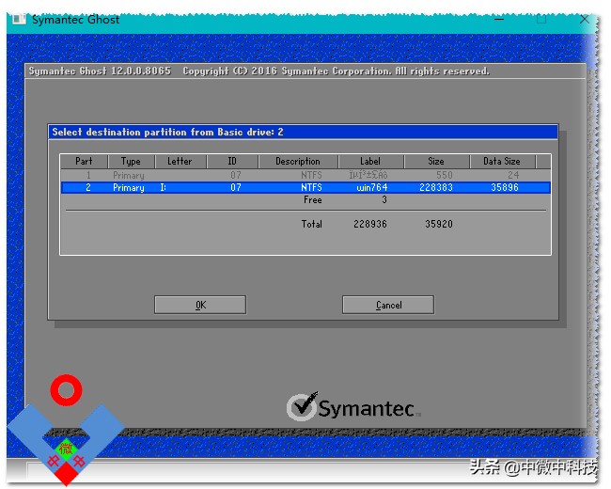Viewport: 611px width, 489px height.
Task: Select partition 2 win764 row
Action: (x=305, y=187)
